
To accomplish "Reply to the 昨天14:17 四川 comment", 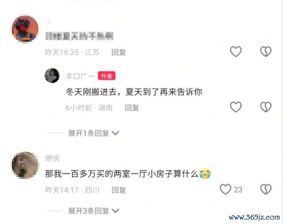I will (119, 190).
